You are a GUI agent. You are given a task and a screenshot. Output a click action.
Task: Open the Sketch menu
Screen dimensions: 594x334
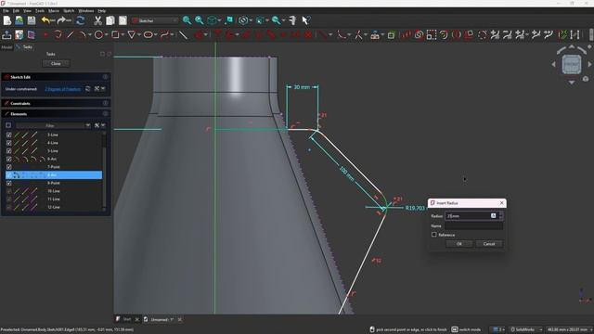click(x=69, y=11)
